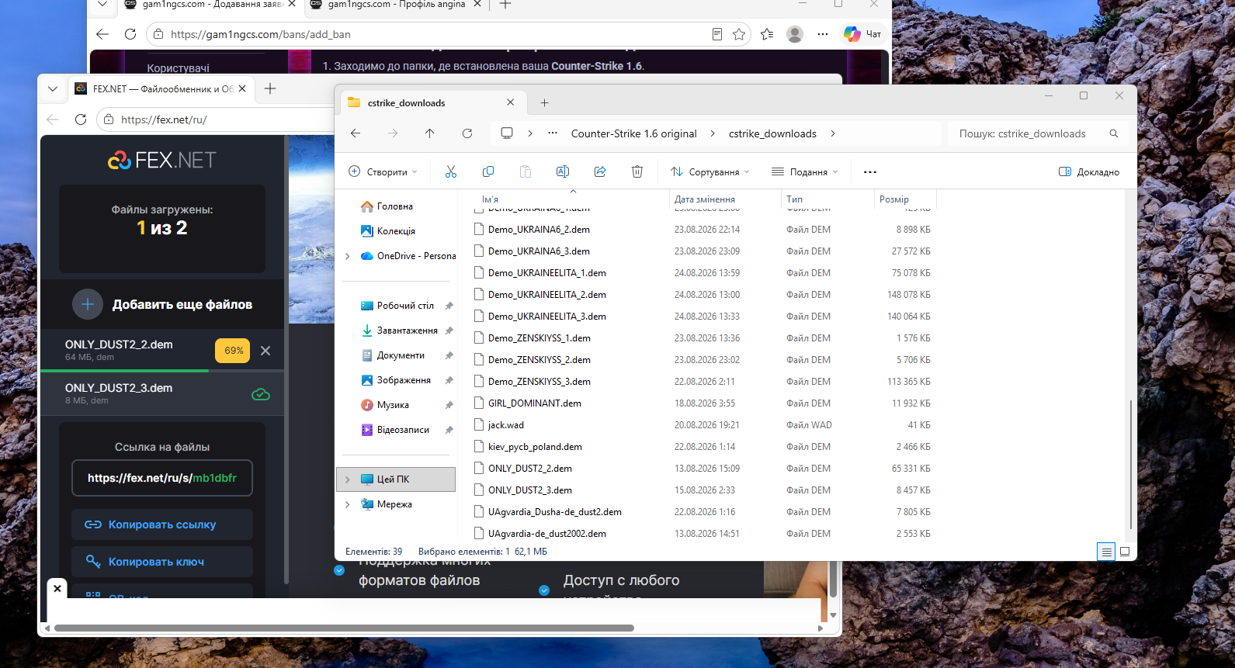Click the Copy icon in Explorer toolbar

pos(488,171)
